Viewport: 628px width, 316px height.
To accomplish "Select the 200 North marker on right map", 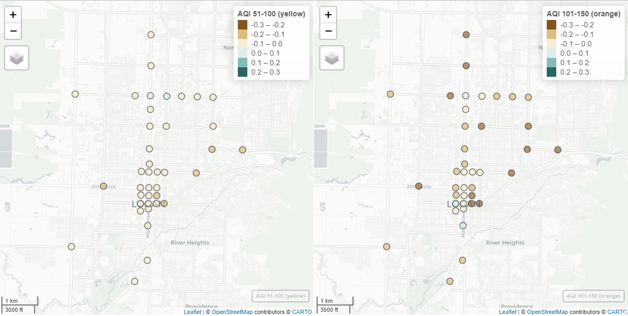I will pyautogui.click(x=419, y=186).
